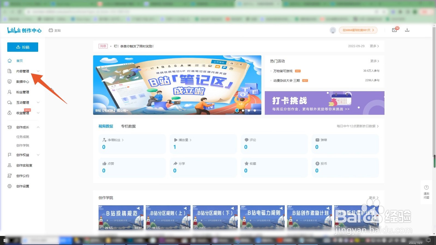Viewport: 436px width, 245px height.
Task: Click the 创作权益 flag icon
Action: 10,155
